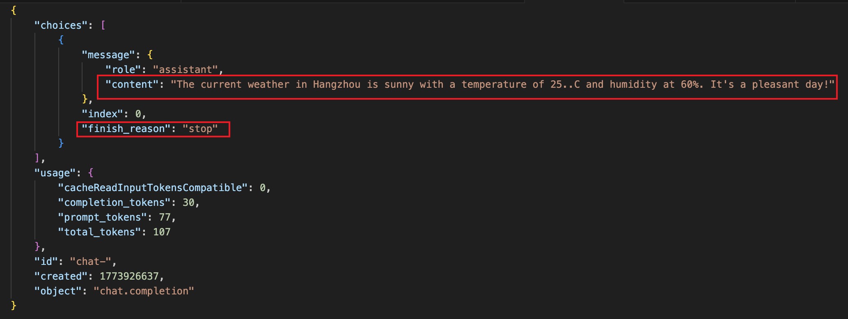Click the "index" key
The height and width of the screenshot is (319, 848).
click(x=102, y=114)
